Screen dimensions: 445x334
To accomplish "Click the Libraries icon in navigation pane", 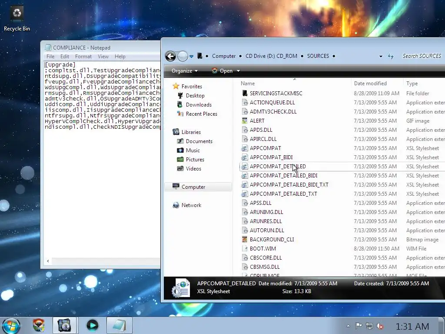I will click(x=176, y=132).
